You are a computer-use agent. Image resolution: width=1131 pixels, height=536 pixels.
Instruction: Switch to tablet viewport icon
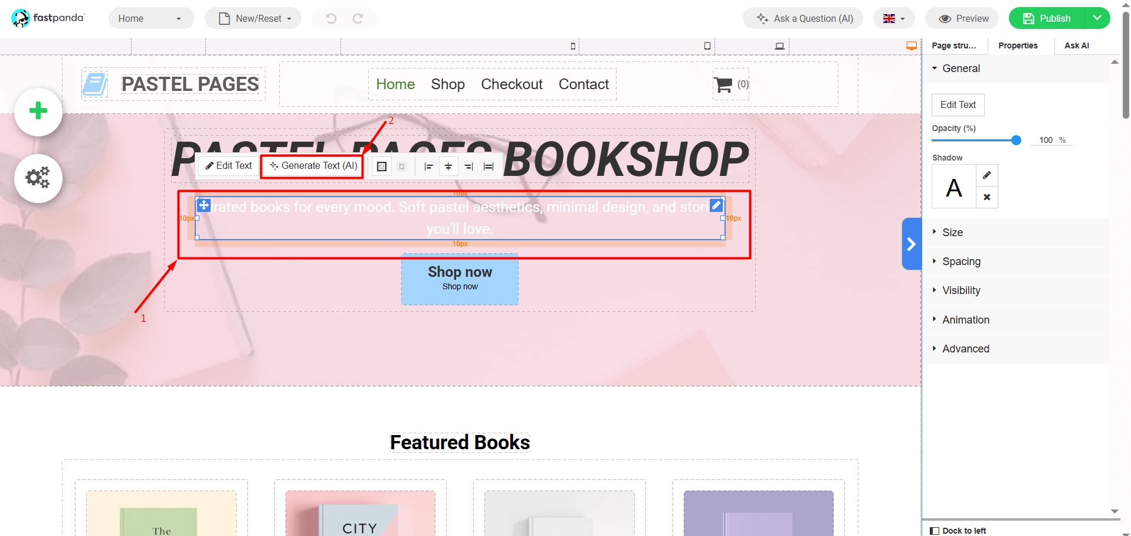(707, 46)
